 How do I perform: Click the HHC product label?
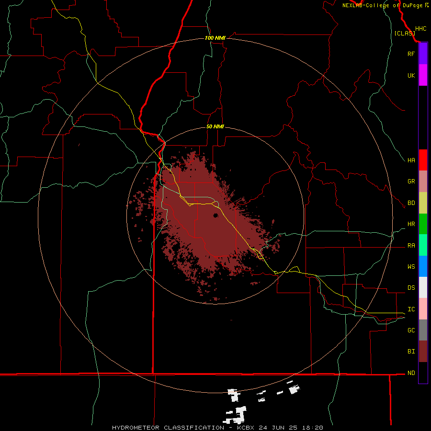(421, 29)
